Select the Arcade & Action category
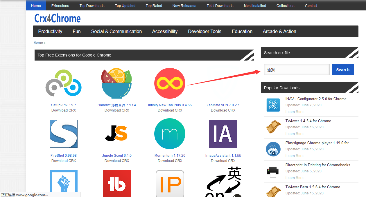The height and width of the screenshot is (197, 366). 279,31
